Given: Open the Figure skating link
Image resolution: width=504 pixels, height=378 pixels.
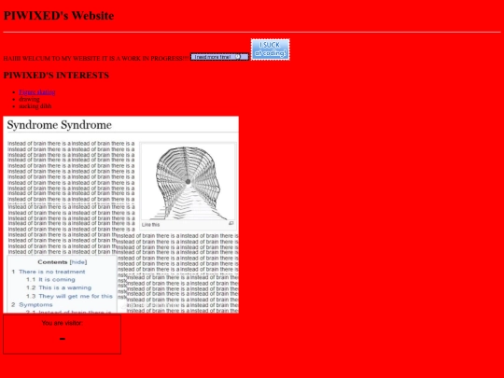Looking at the screenshot, I should point(37,92).
